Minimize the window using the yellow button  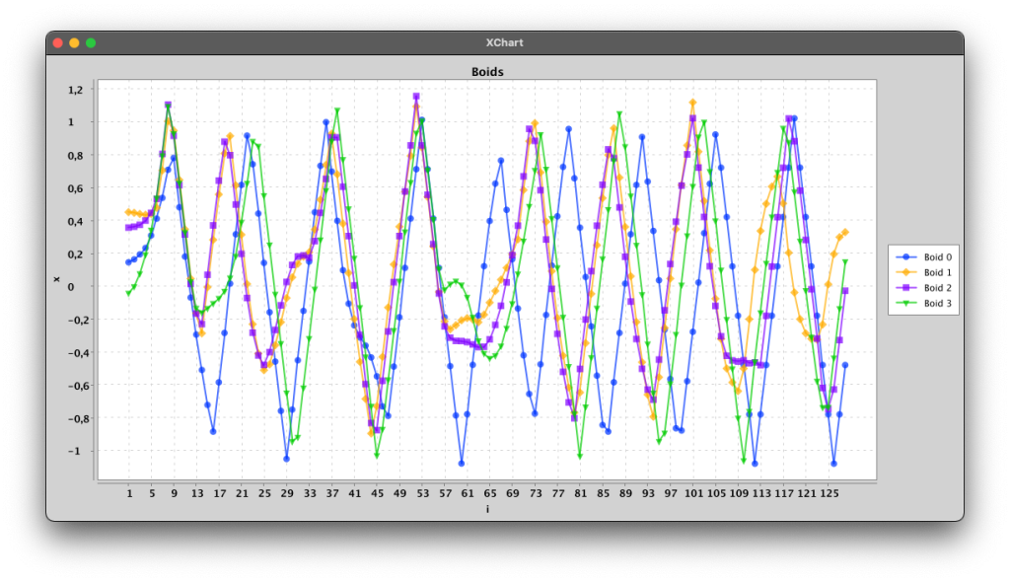pos(74,42)
